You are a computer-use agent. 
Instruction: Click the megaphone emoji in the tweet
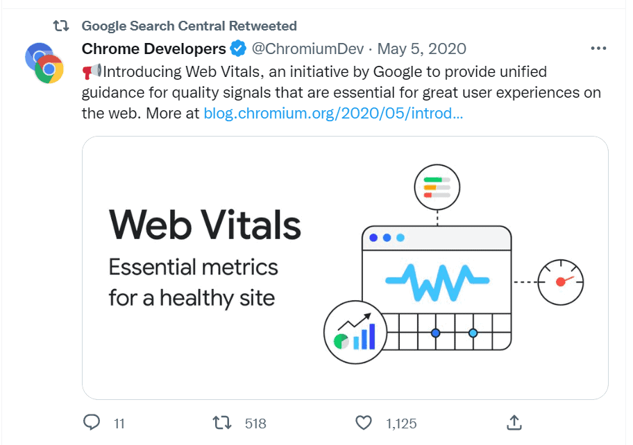pyautogui.click(x=92, y=71)
